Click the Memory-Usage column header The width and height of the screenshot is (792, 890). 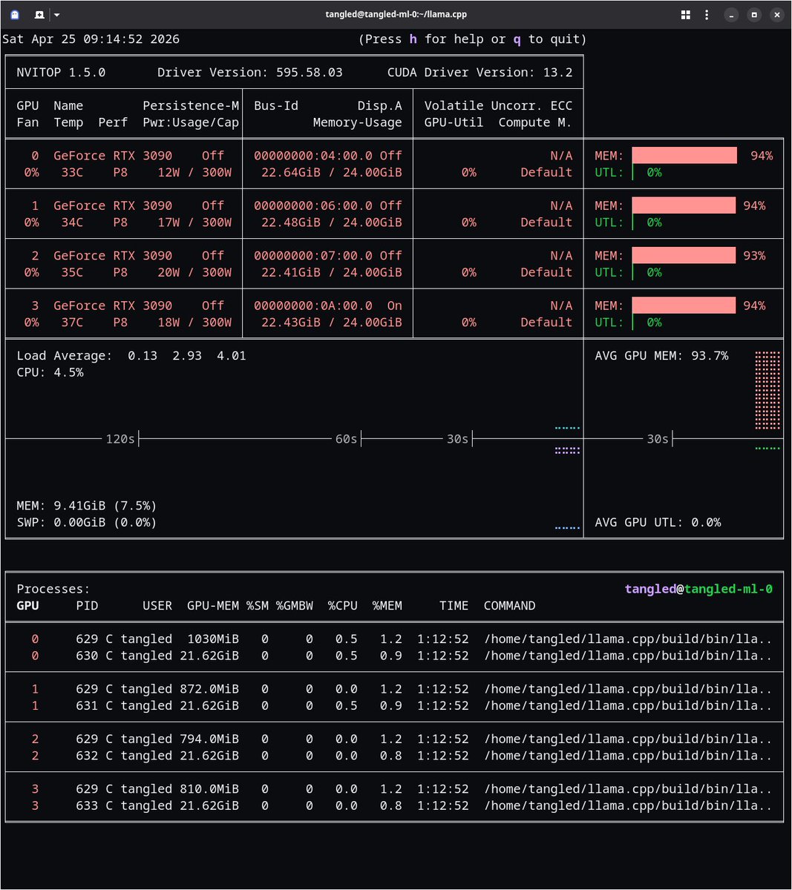(358, 123)
